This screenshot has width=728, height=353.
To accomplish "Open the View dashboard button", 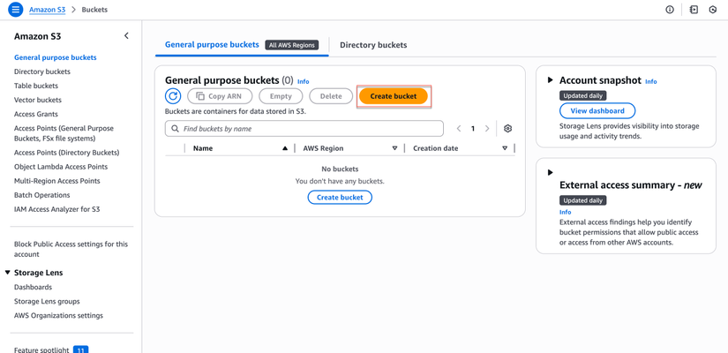I will pos(597,111).
